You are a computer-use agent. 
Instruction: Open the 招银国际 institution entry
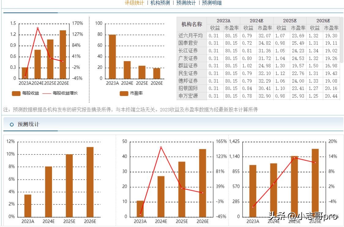188,88
